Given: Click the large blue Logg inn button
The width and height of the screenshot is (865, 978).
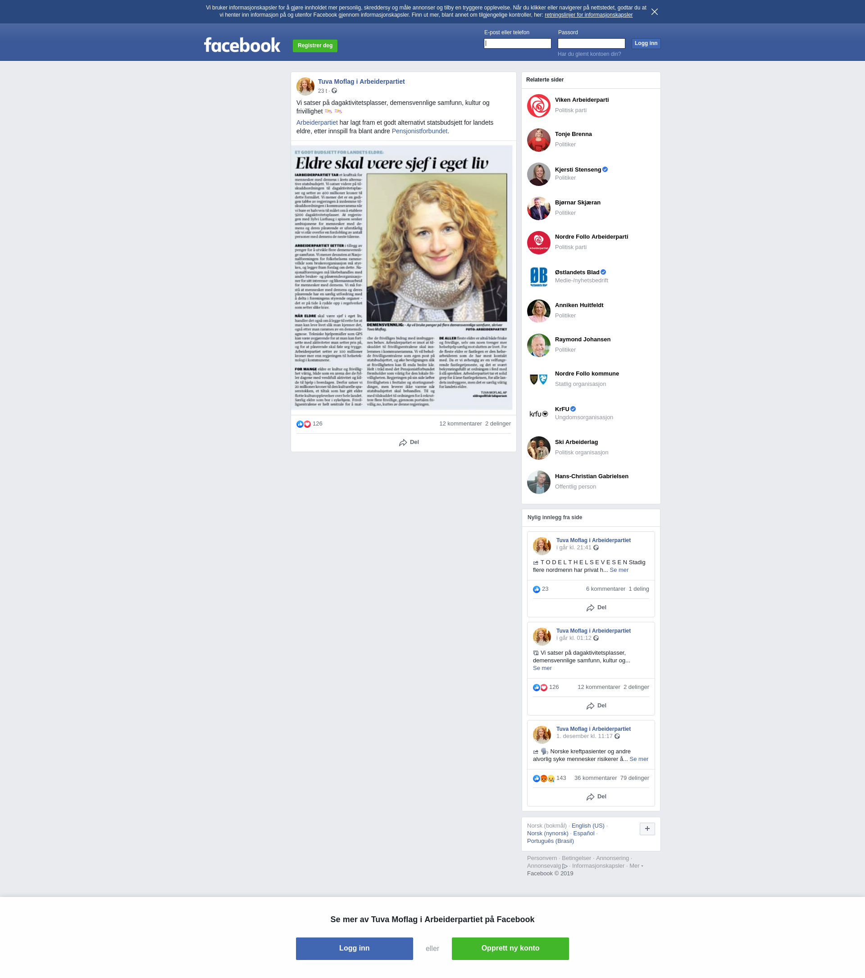Looking at the screenshot, I should 354,948.
